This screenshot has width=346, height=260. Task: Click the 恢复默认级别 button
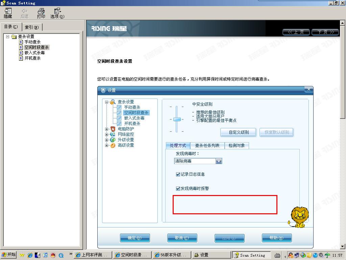point(276,132)
